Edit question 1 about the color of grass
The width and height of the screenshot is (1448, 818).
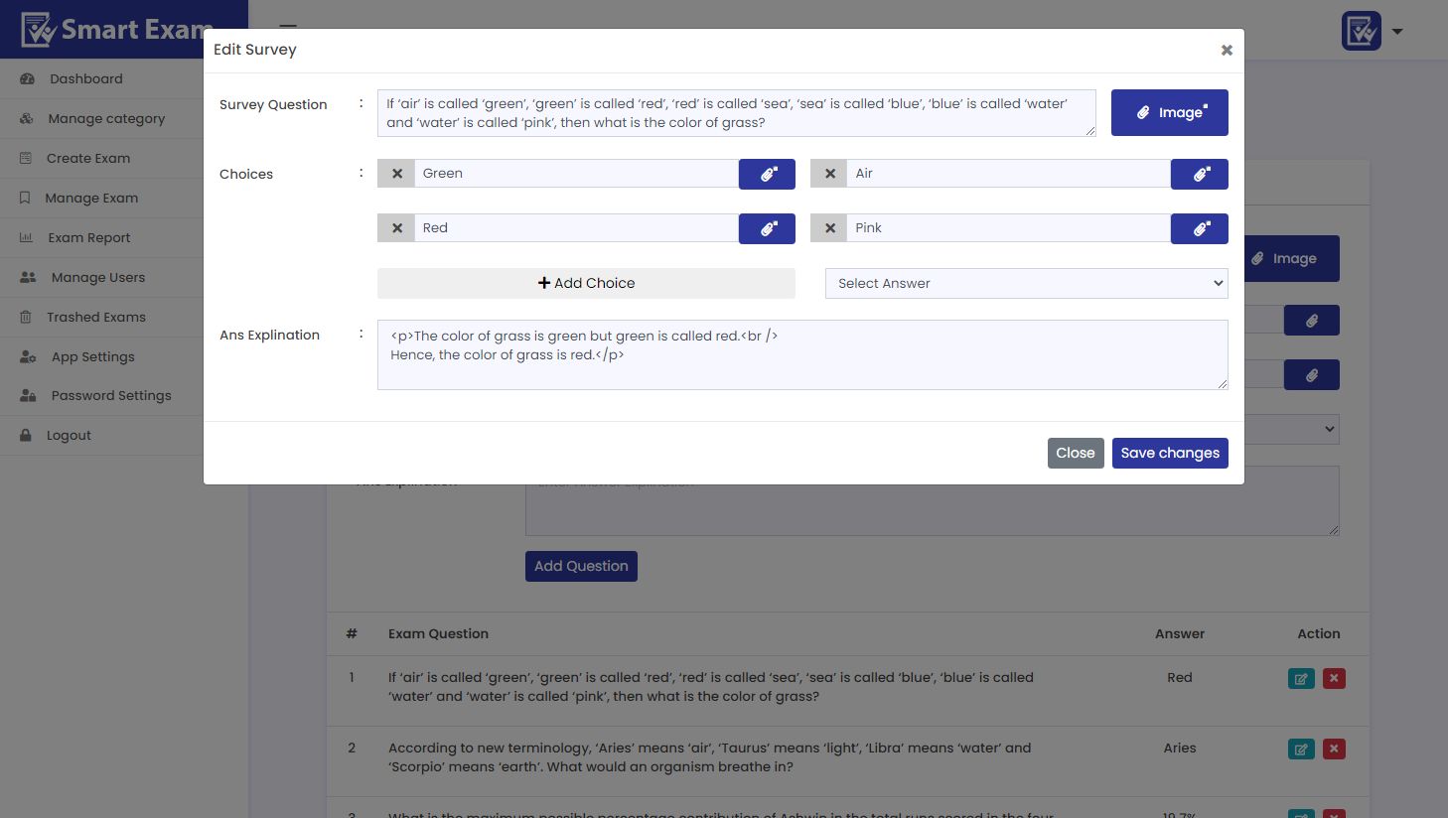(x=1301, y=679)
